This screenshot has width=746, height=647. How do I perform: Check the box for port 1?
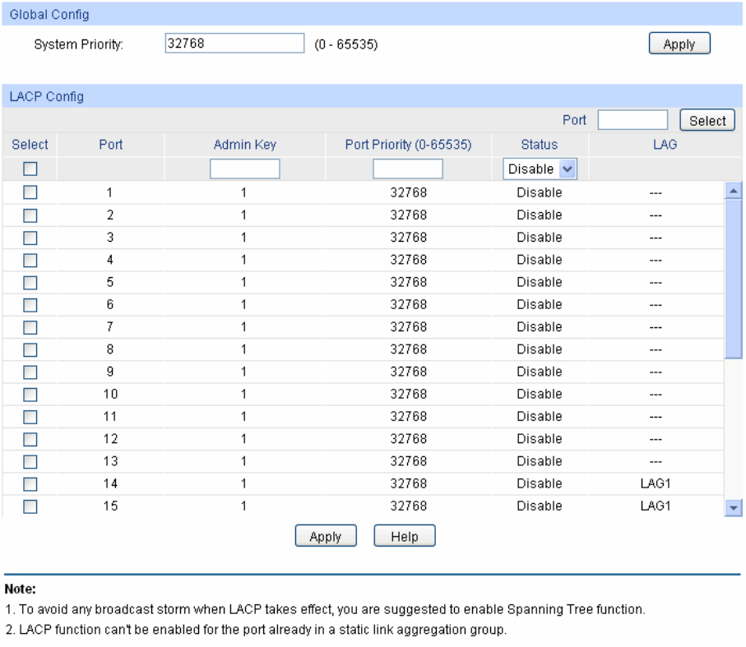click(x=30, y=193)
